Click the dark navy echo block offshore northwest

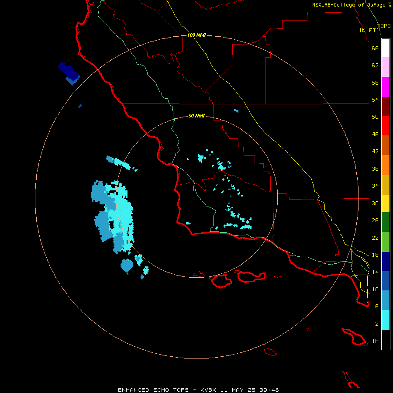(x=69, y=71)
